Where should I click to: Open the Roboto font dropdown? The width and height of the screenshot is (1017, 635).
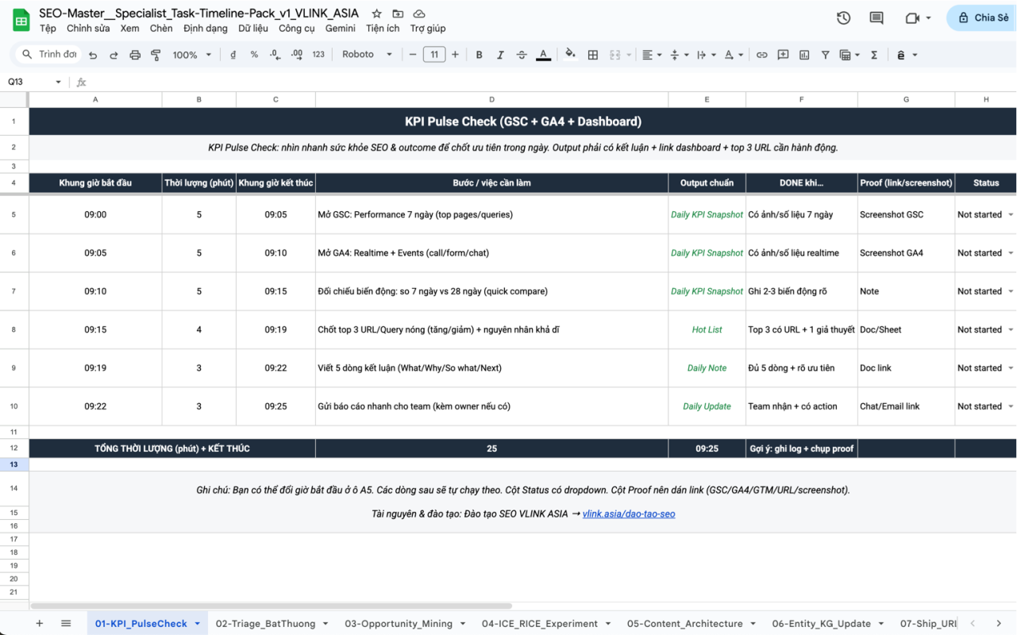367,55
